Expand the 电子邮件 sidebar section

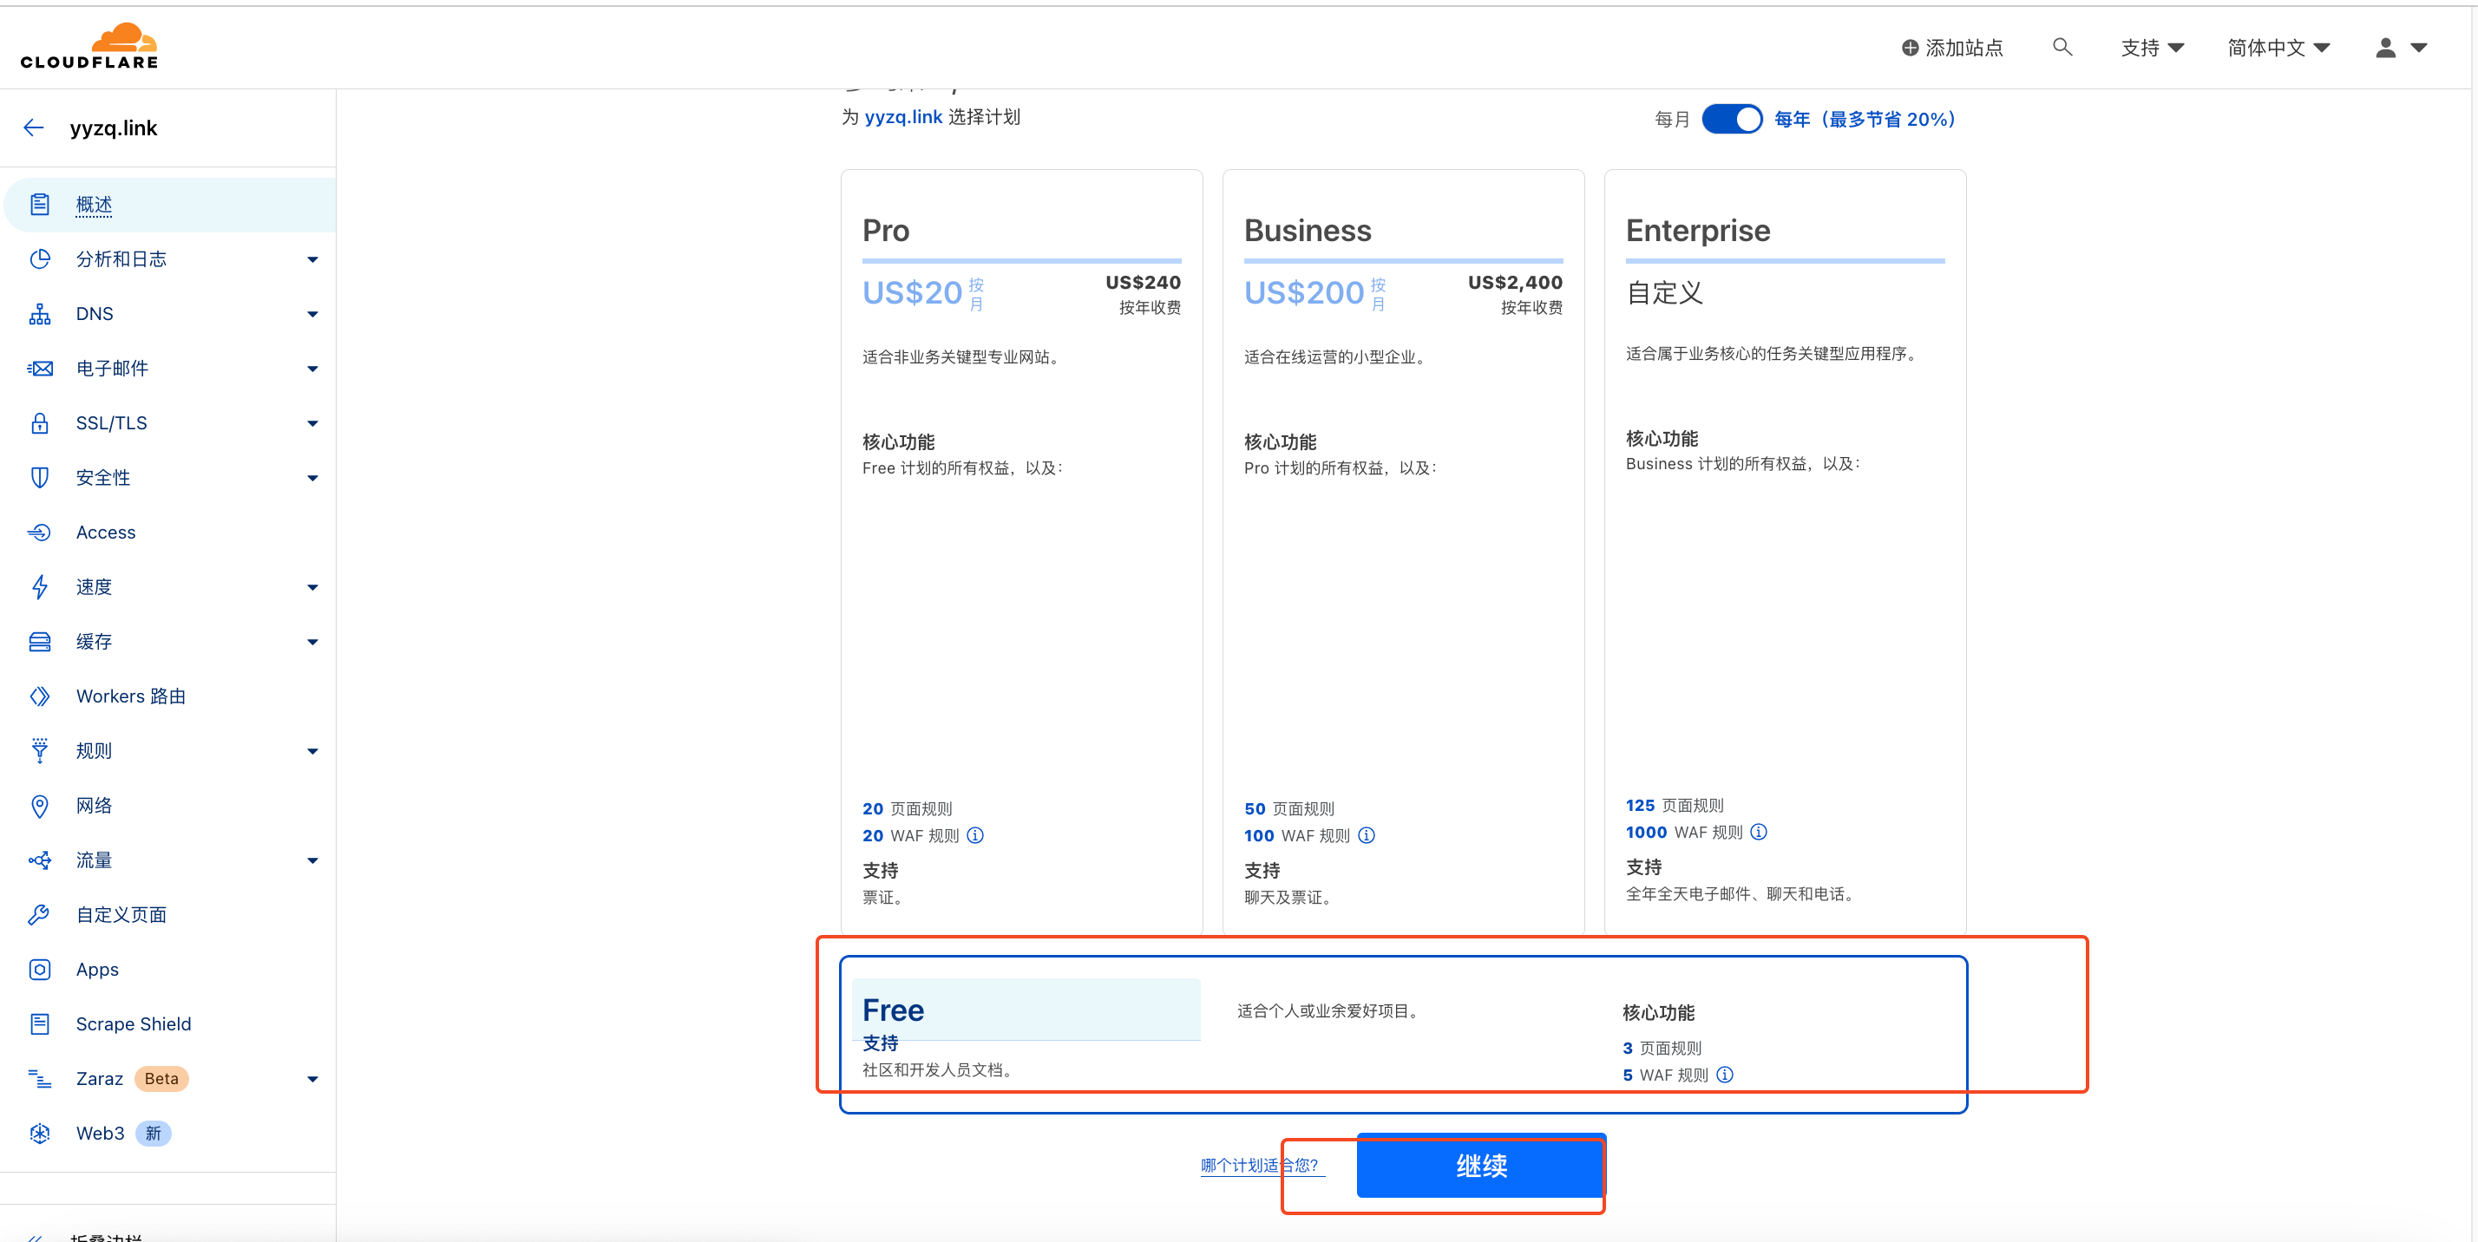coord(311,369)
